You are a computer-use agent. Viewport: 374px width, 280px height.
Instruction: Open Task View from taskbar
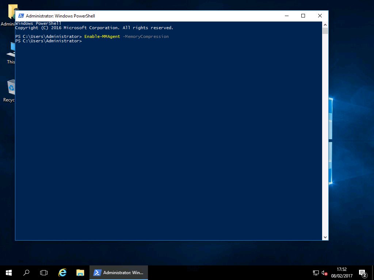point(44,273)
